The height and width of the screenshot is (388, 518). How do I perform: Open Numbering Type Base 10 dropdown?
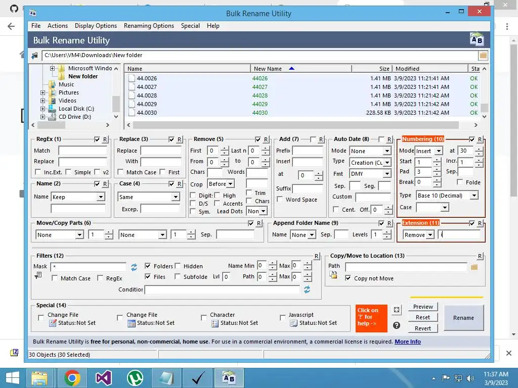[474, 196]
